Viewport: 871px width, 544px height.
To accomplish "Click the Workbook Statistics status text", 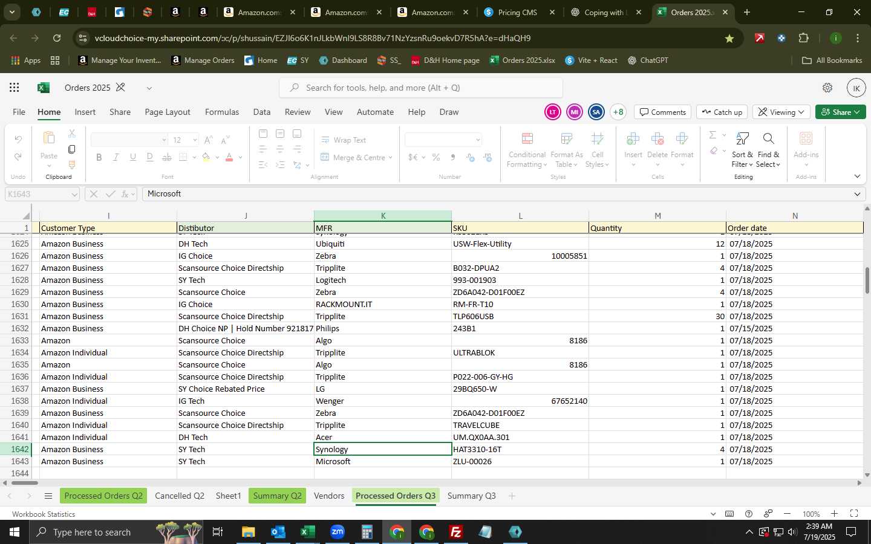I will (x=44, y=514).
